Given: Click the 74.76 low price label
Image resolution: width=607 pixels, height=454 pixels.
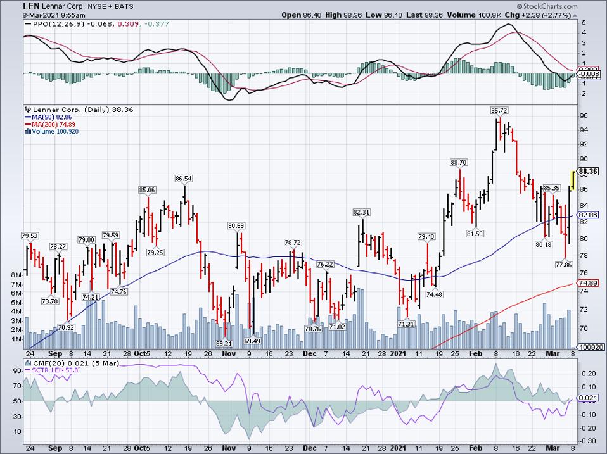Looking at the screenshot, I should (118, 291).
